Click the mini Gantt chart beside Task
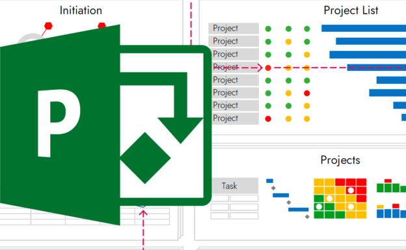Viewport: 406px width, 250px height. click(288, 199)
